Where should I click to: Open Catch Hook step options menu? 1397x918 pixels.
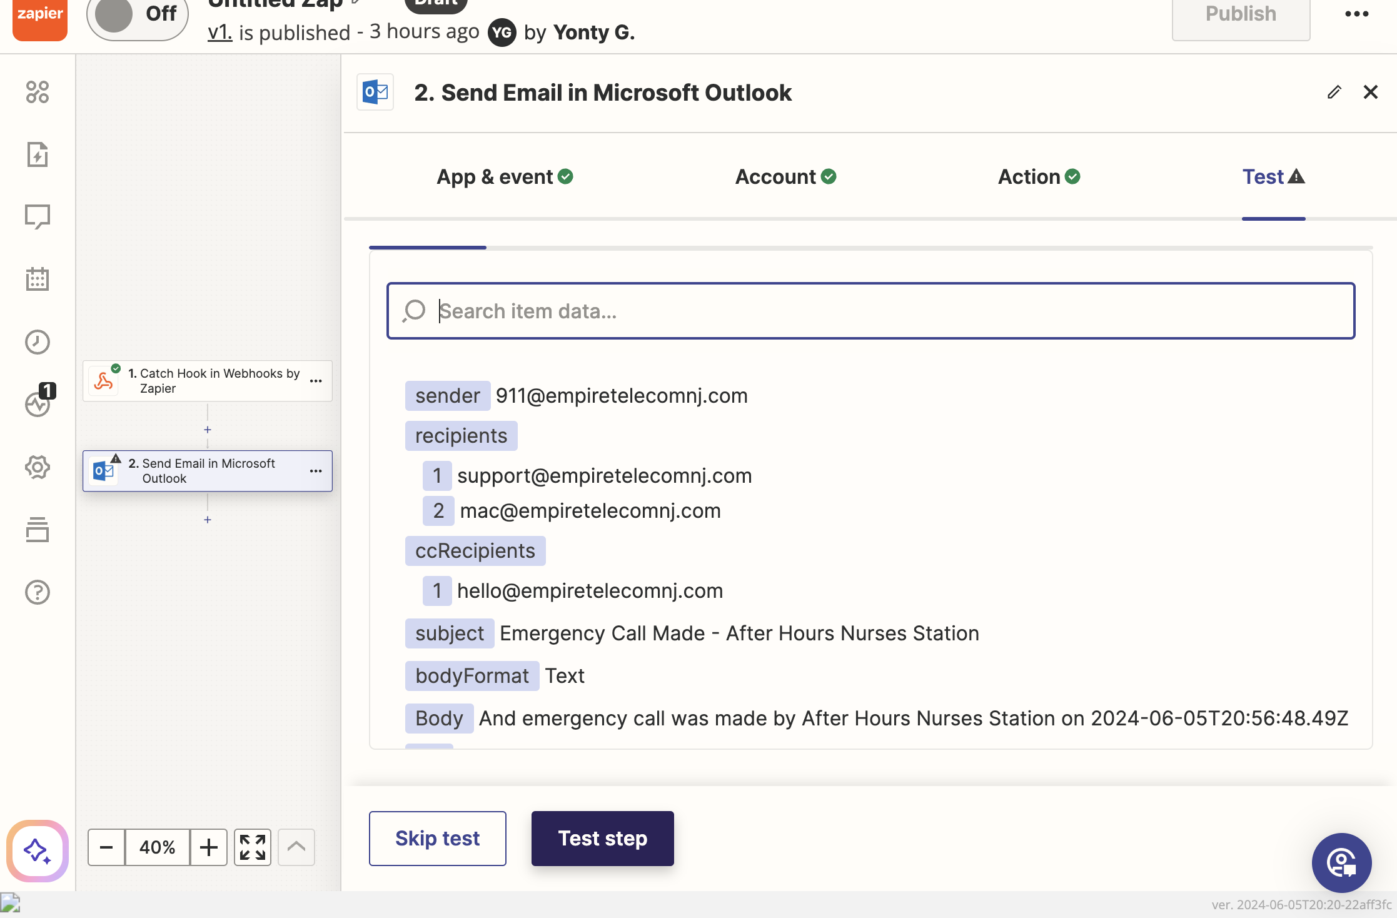[316, 381]
